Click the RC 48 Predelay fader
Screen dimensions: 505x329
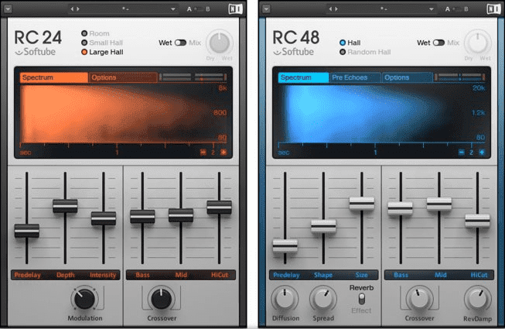point(285,246)
